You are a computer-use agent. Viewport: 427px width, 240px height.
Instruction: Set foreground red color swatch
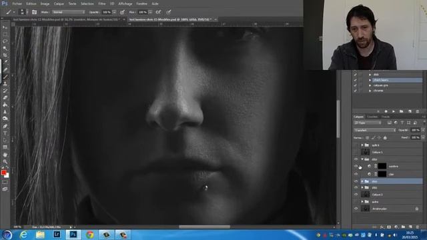3,173
